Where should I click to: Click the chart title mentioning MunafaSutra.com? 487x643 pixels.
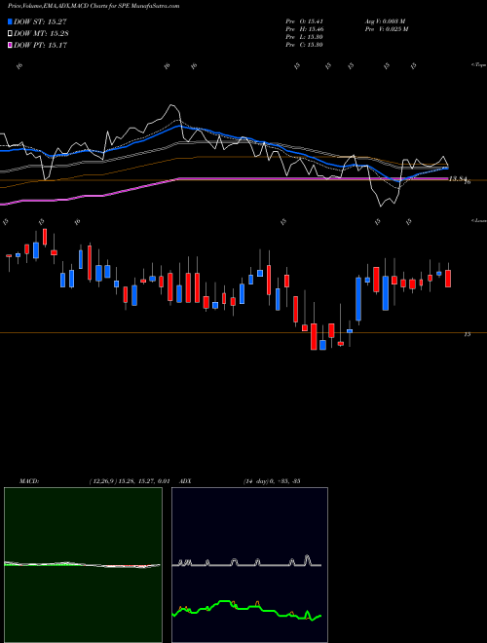coord(94,6)
